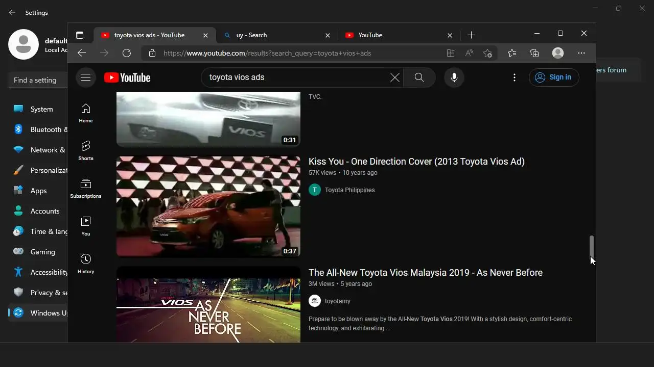Click Find a setting box in Settings
The width and height of the screenshot is (654, 367).
pyautogui.click(x=38, y=80)
